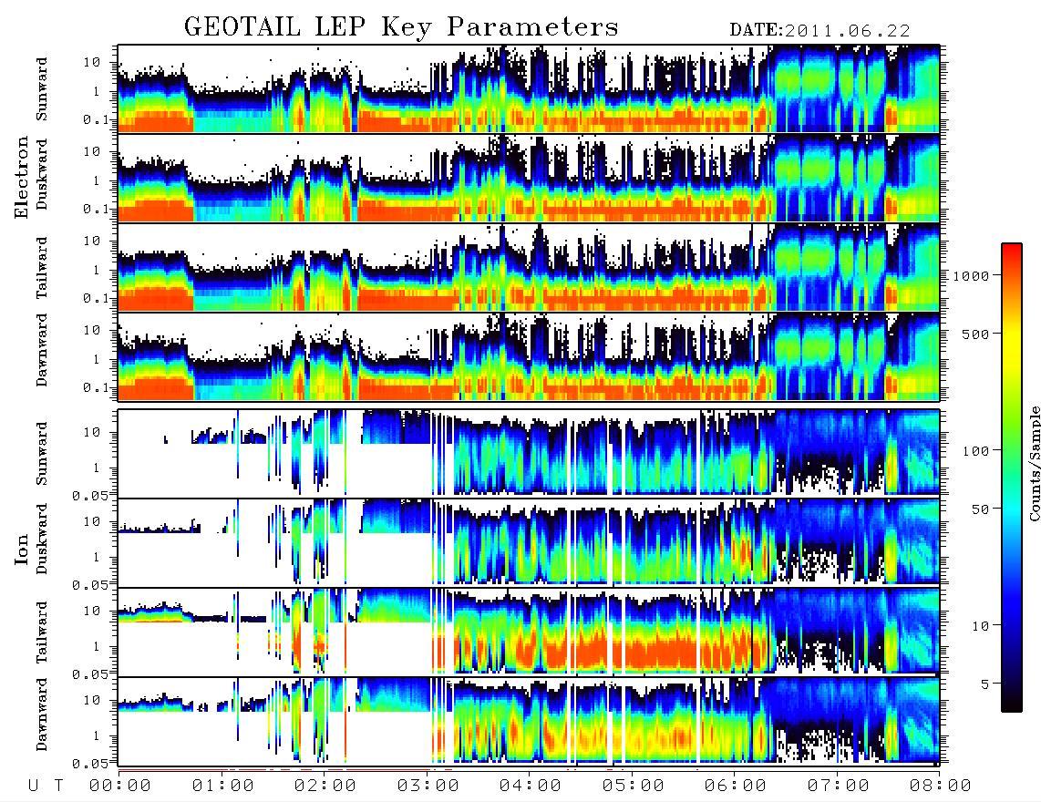Image resolution: width=1041 pixels, height=802 pixels.
Task: Select the Ion Duskward spectrogram panel
Action: tap(529, 541)
